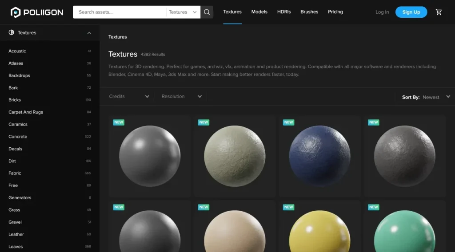Switch to the Models tab
Viewport: 455px width, 252px height.
point(259,12)
